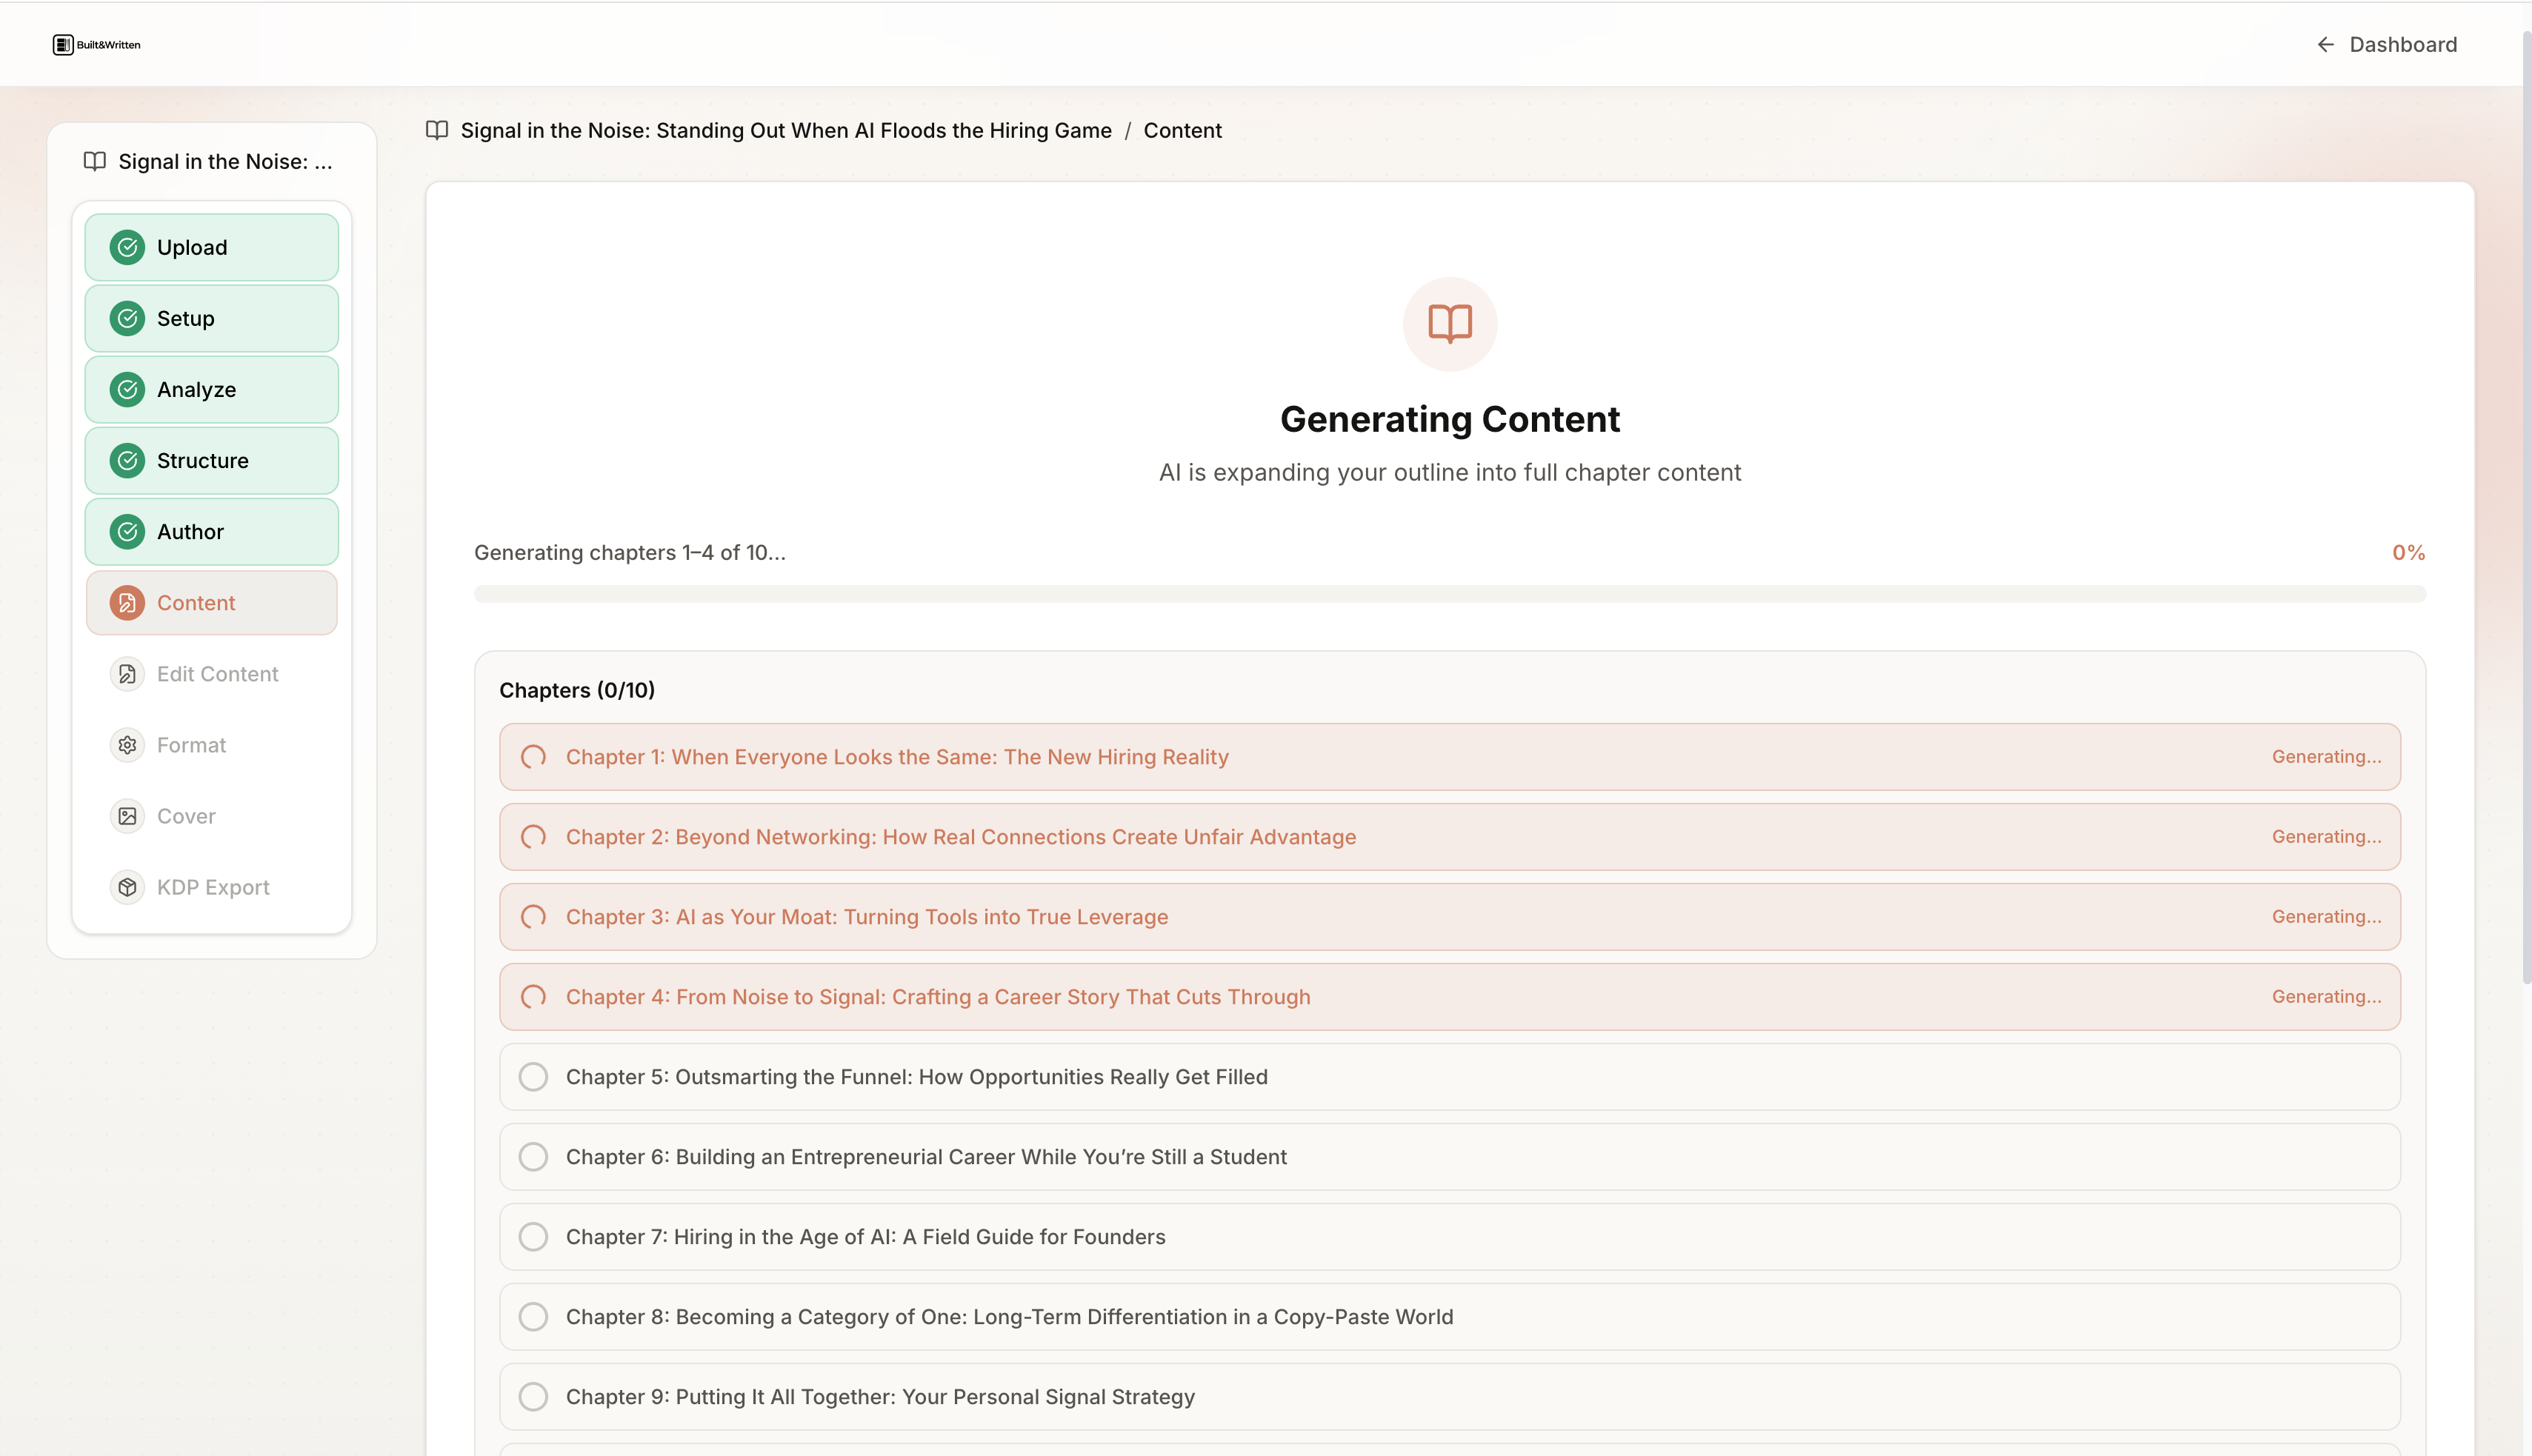
Task: Open the book title breadcrumb link
Action: (785, 131)
